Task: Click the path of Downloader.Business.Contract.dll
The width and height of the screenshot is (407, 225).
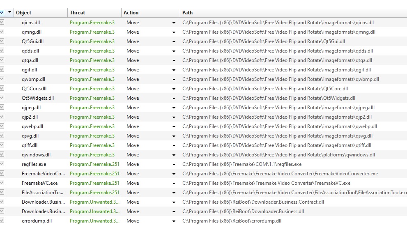Action: (x=253, y=202)
